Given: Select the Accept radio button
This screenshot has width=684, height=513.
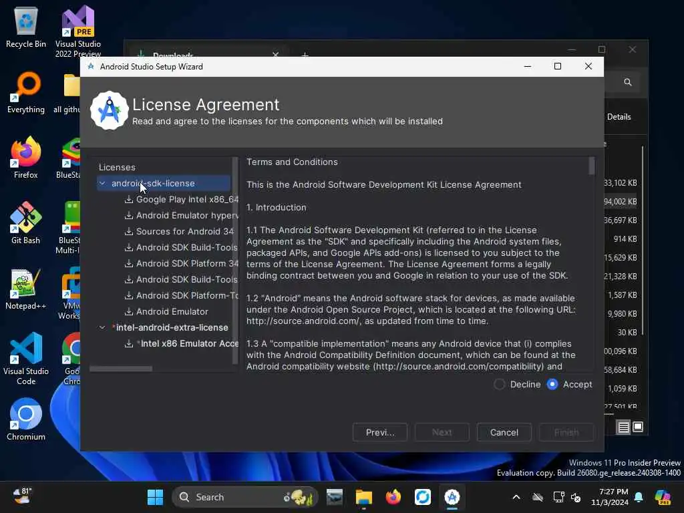Looking at the screenshot, I should [552, 384].
